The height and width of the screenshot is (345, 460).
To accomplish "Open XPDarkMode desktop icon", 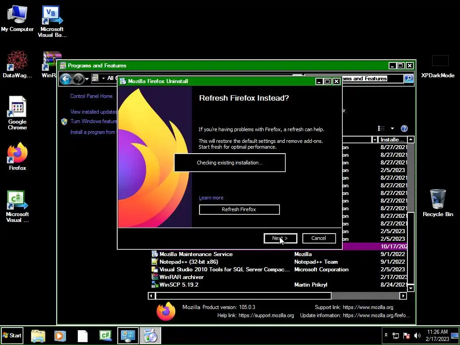I will (438, 66).
